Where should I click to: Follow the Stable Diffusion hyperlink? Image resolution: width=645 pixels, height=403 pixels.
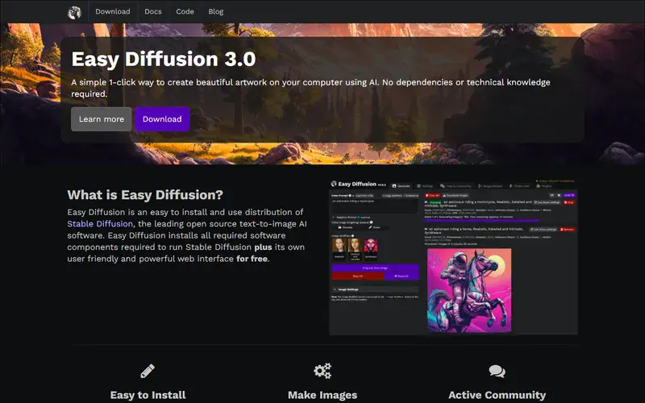[x=100, y=224]
